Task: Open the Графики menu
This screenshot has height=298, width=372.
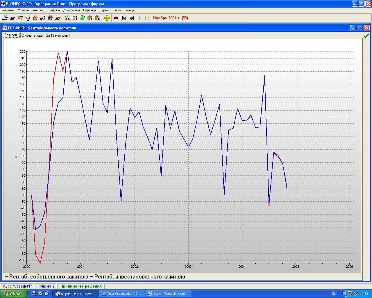Action: tap(53, 10)
